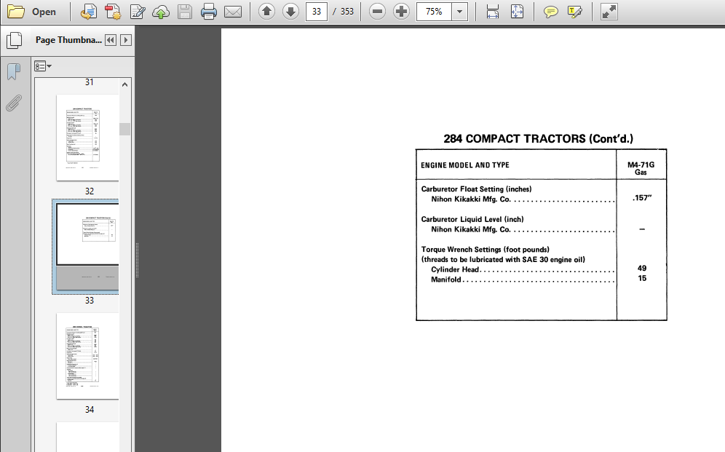Click the thumbnail label number 32
The image size is (725, 452).
[90, 191]
